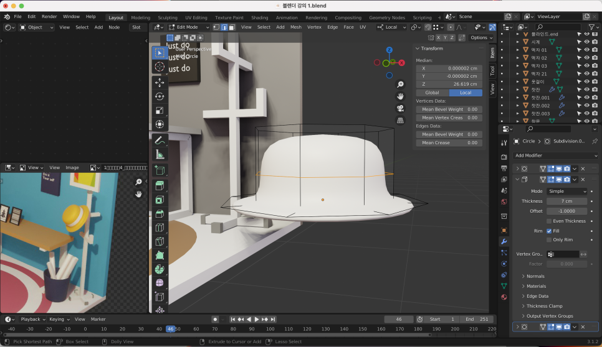
Task: Toggle snapping magnet icon in header
Action: (x=428, y=27)
